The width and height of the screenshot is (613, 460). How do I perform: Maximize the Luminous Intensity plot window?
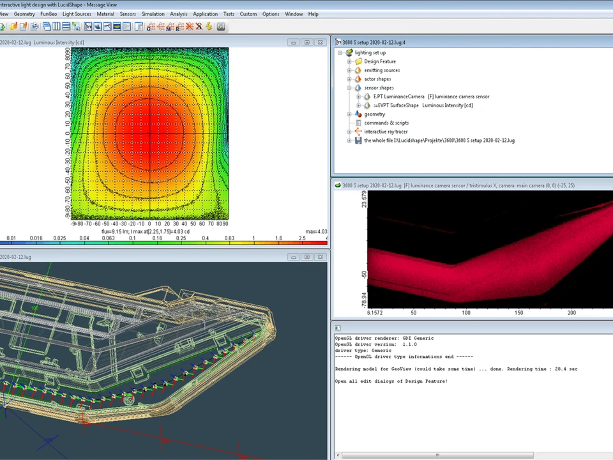[x=307, y=42]
